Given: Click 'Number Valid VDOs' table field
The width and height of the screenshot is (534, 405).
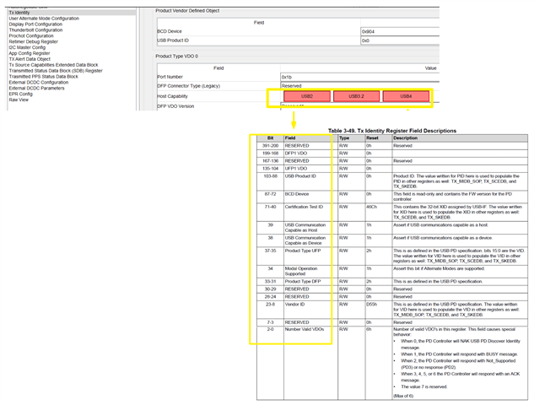Looking at the screenshot, I should coord(305,329).
